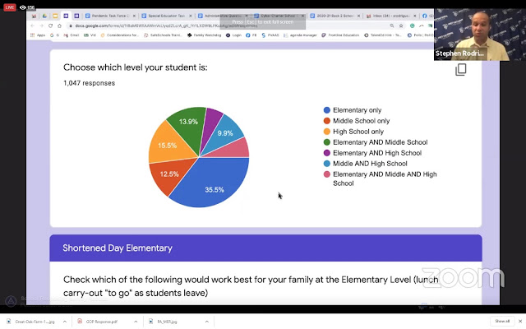Copy the level chart using the copy icon
This screenshot has height=329, width=526.
click(460, 69)
